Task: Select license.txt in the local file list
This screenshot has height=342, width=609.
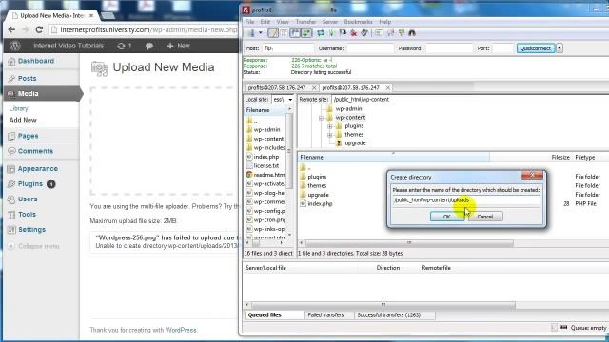Action: 266,166
